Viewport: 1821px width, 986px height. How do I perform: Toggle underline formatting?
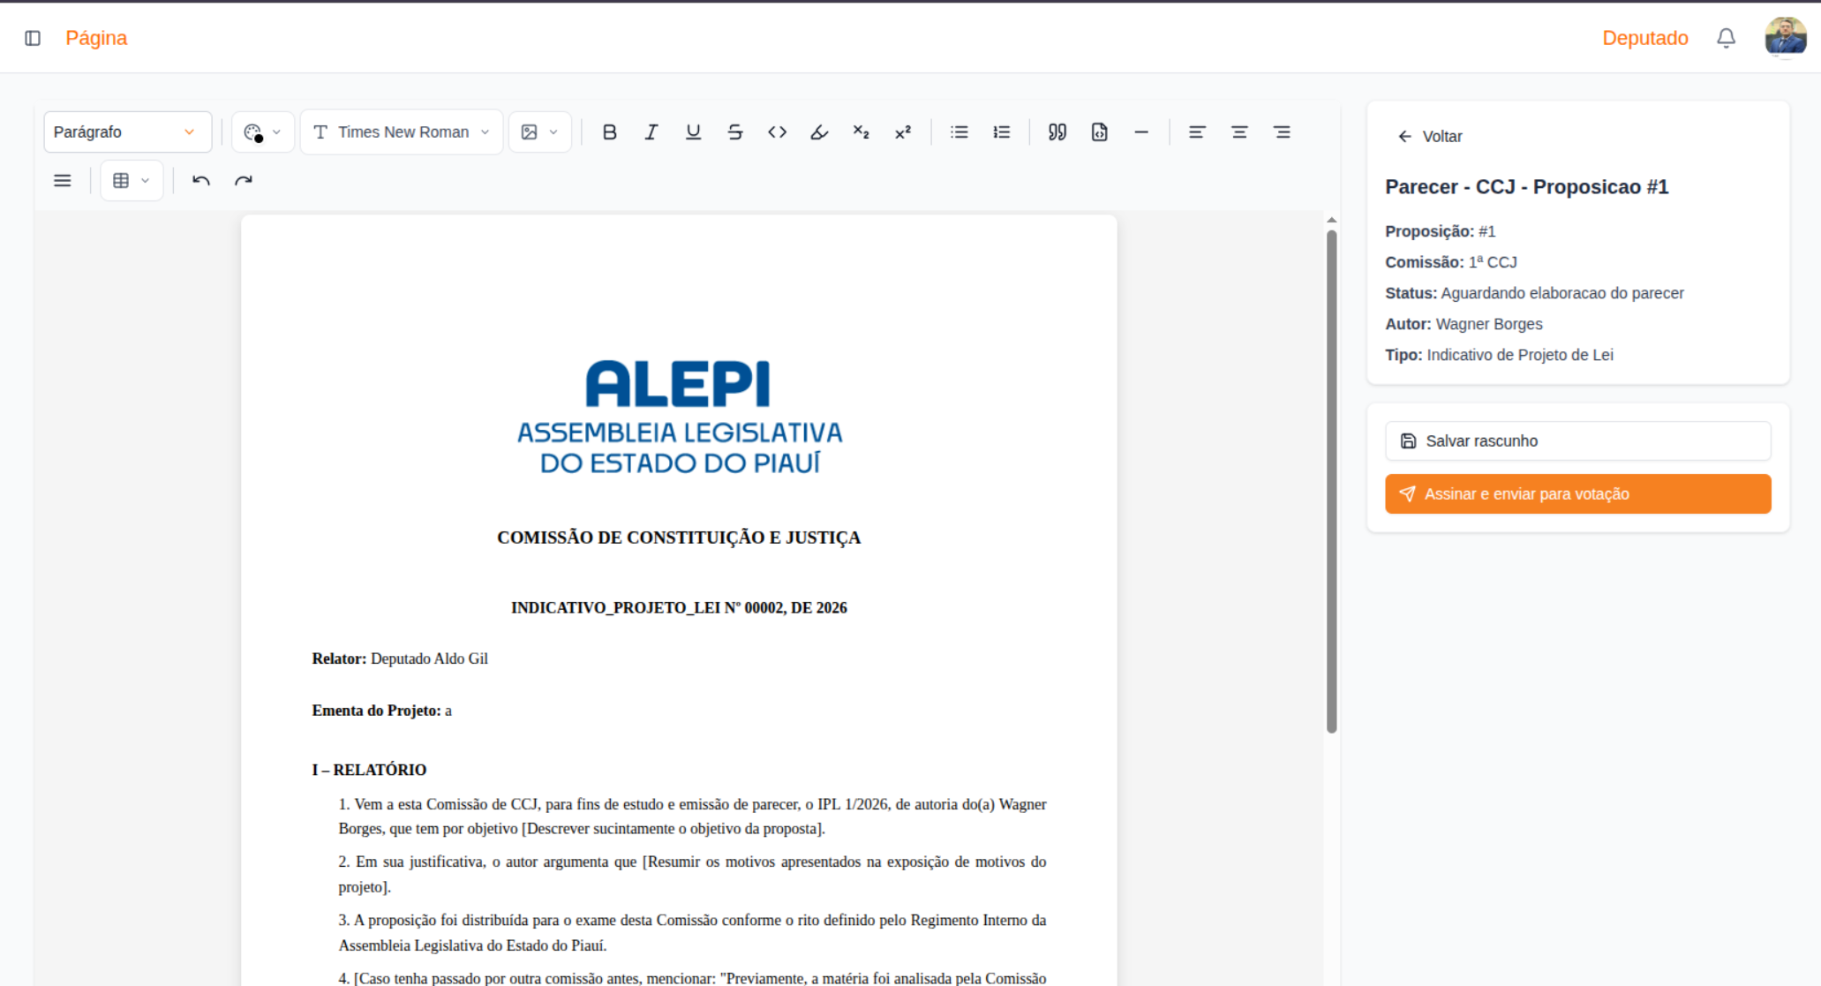tap(693, 132)
